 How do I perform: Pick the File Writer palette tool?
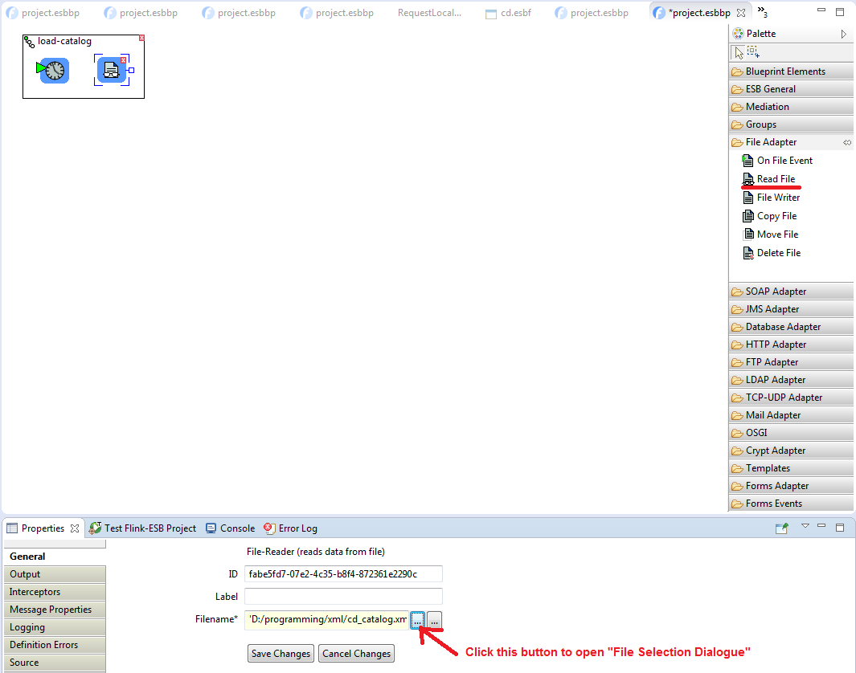(777, 198)
